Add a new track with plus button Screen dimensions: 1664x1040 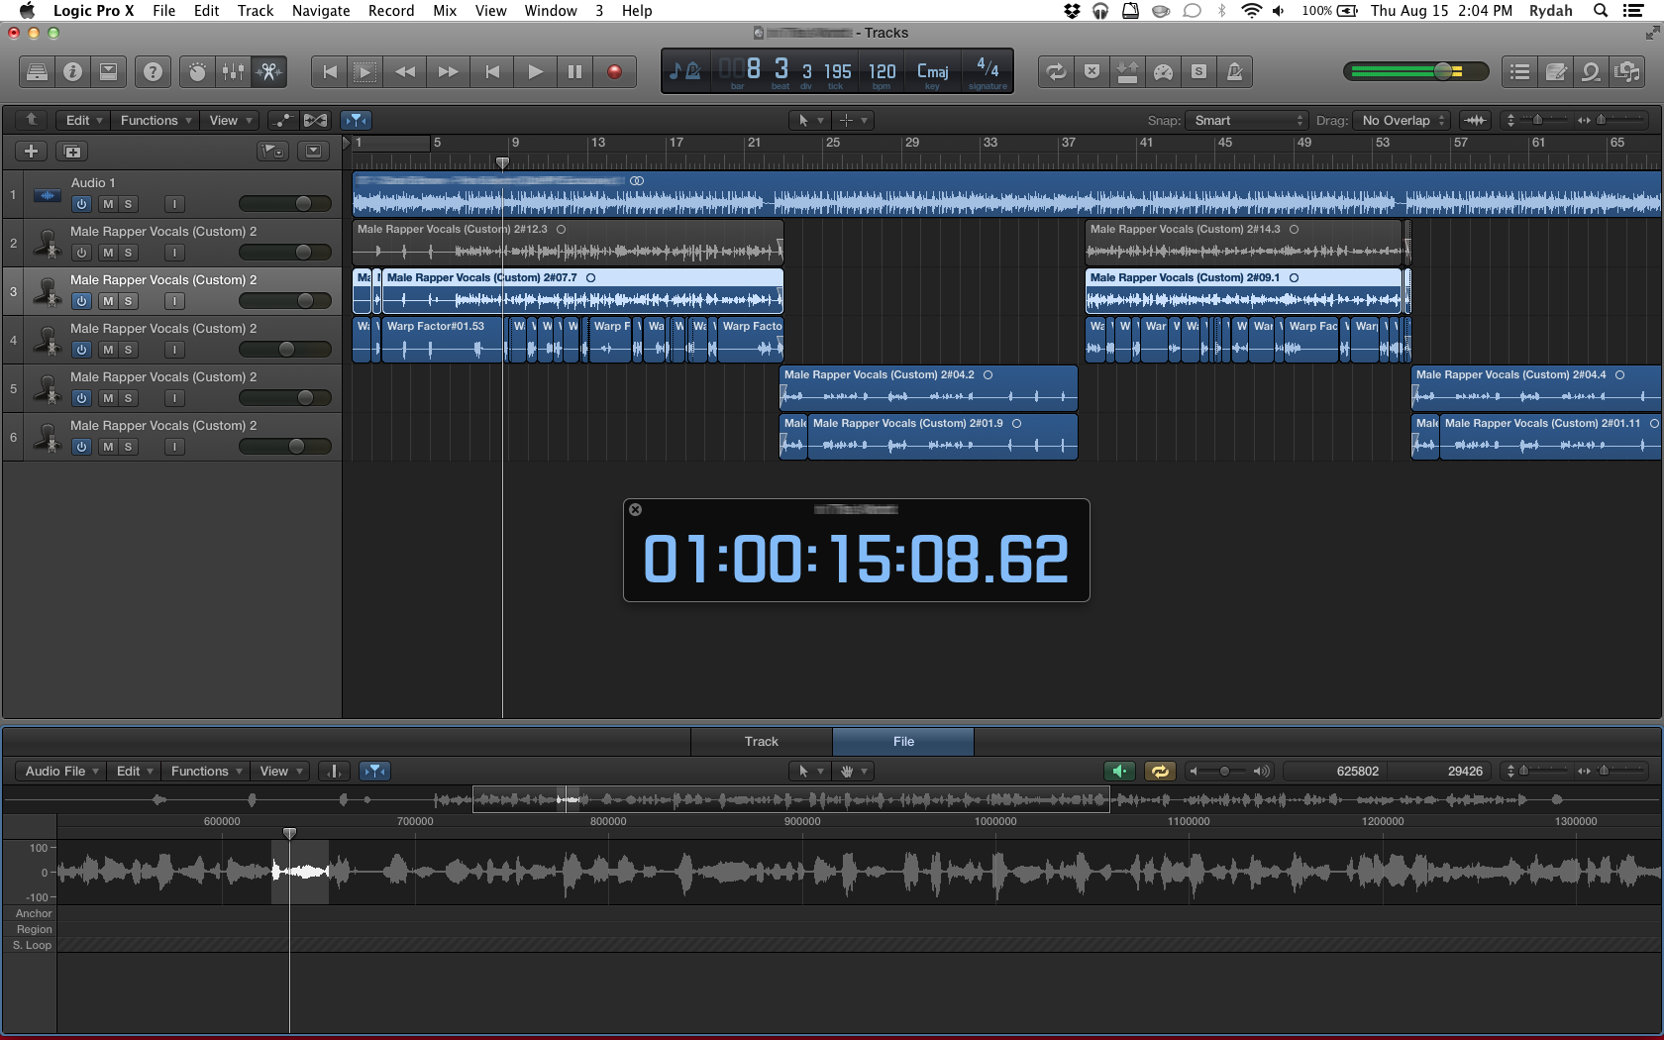(x=31, y=152)
